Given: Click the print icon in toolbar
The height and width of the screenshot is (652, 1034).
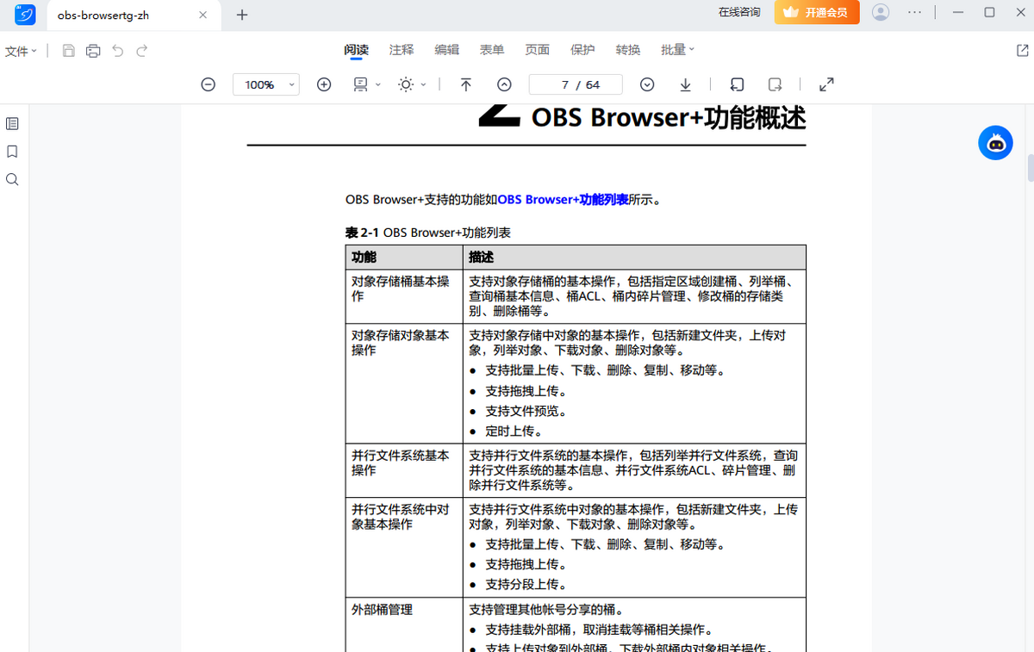Looking at the screenshot, I should pyautogui.click(x=93, y=51).
